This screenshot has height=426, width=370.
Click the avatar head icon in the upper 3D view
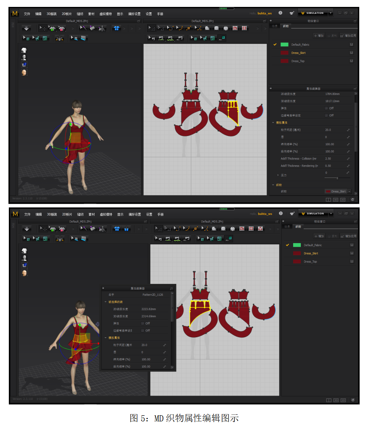(24, 72)
